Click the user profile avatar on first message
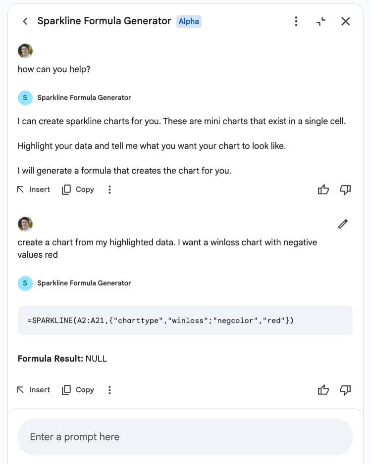The image size is (371, 464). (x=25, y=50)
